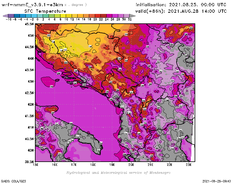Image resolution: width=237 pixels, height=183 pixels.
Task: Click the 'valid(+86h): 2021.AUG.28 14:00 UTC' line
Action: pos(181,11)
